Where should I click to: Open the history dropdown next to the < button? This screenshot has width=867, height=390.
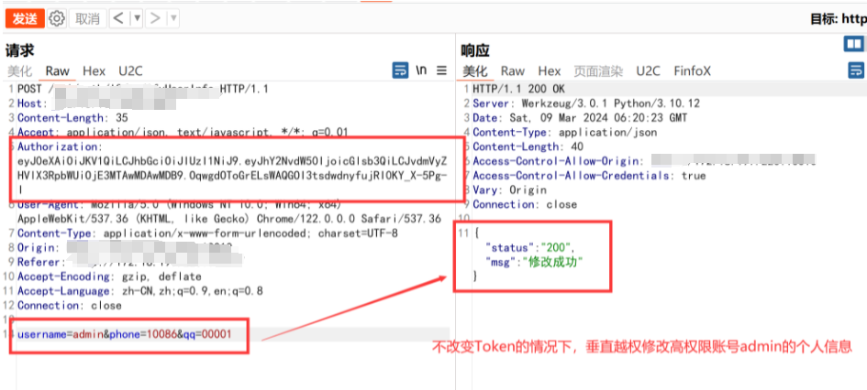pos(137,18)
